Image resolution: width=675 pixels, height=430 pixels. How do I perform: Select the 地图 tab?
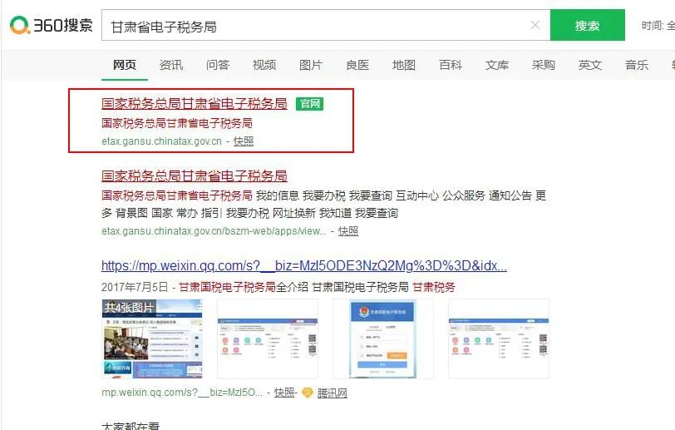(404, 65)
